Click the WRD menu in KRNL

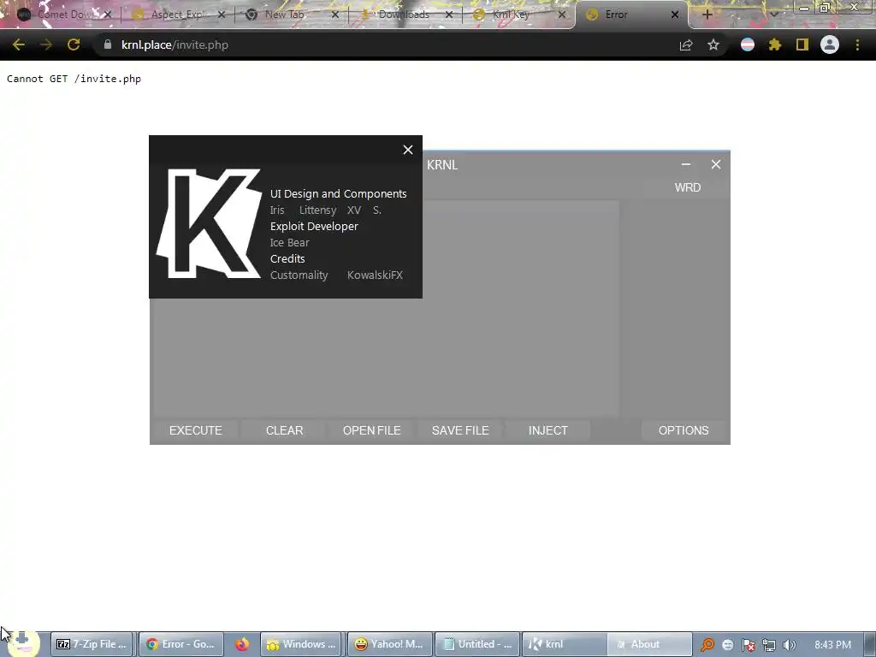(x=688, y=187)
